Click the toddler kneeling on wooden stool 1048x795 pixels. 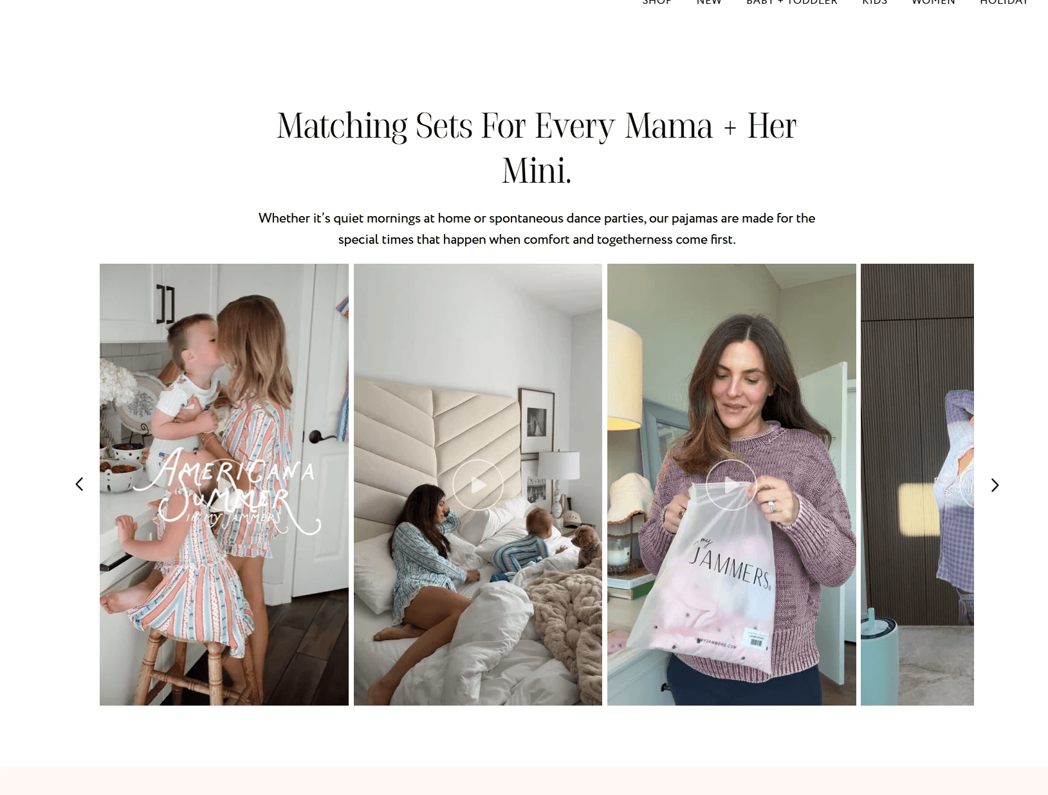coord(183,572)
